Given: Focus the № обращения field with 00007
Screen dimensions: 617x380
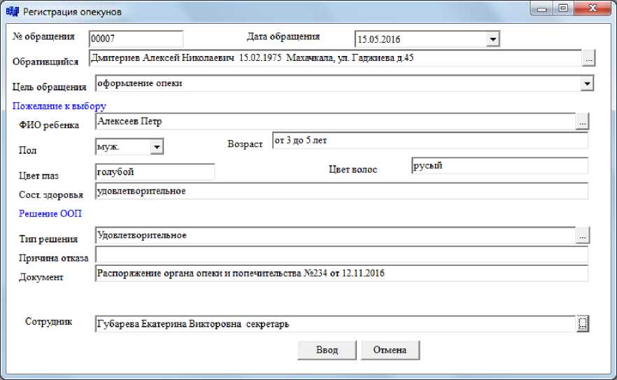Looking at the screenshot, I should [x=136, y=38].
